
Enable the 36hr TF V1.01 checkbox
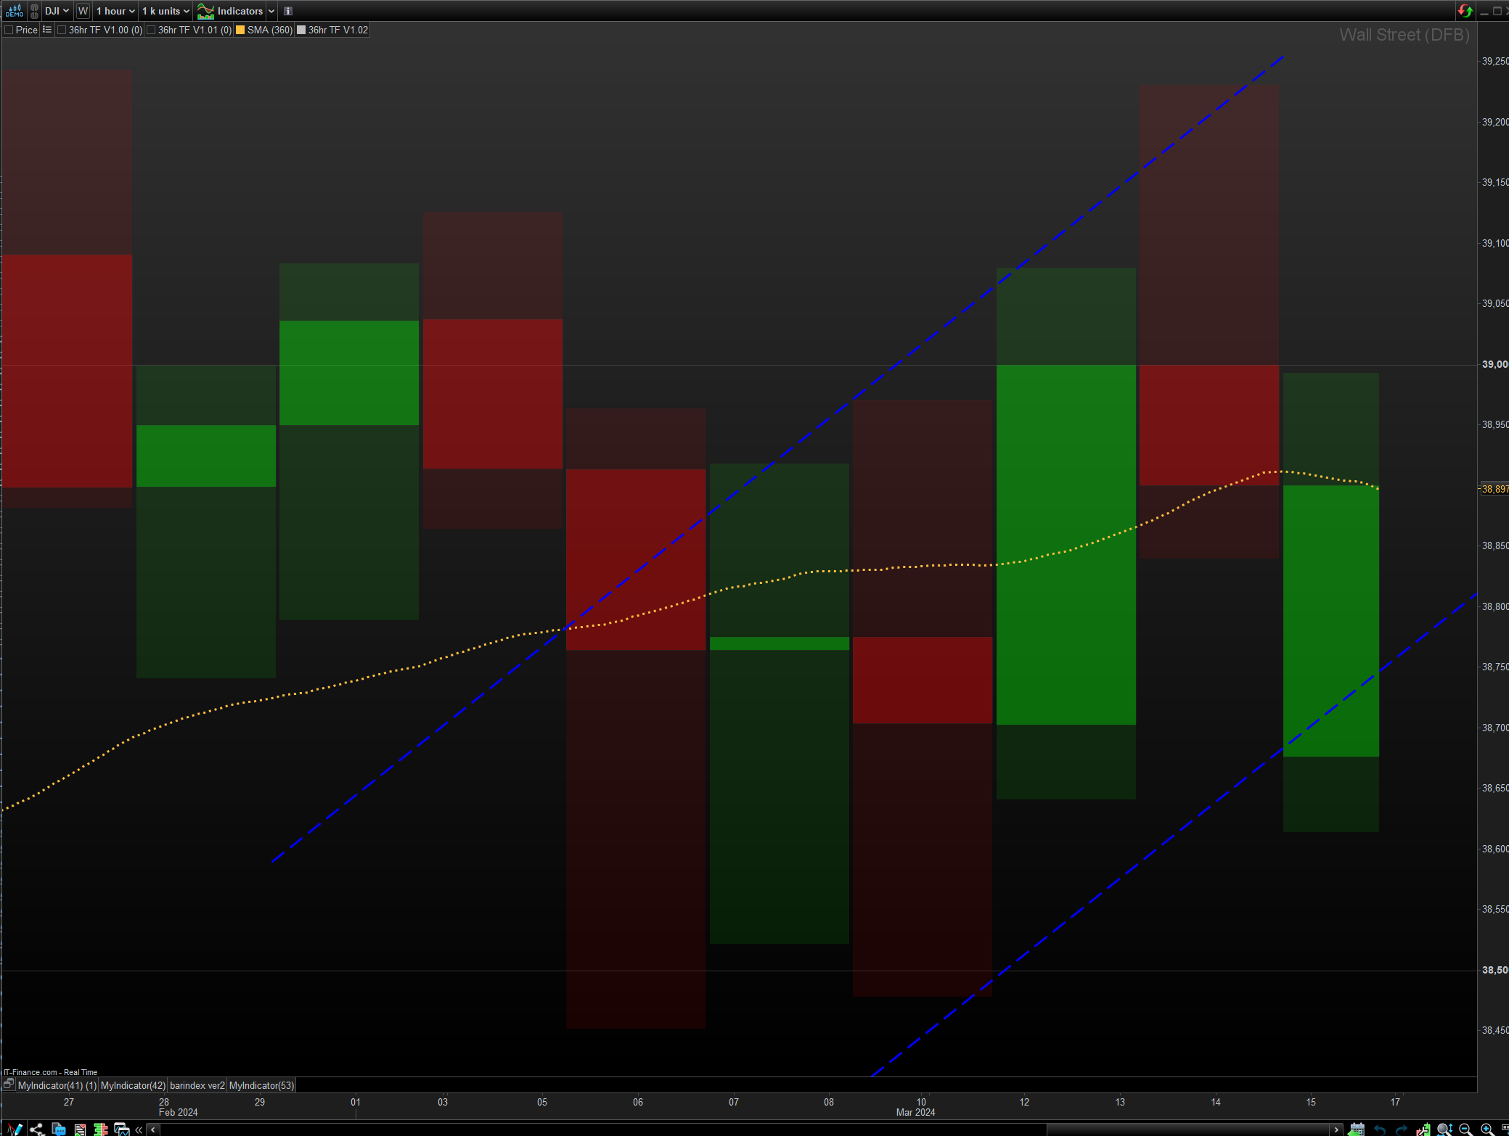pos(152,30)
